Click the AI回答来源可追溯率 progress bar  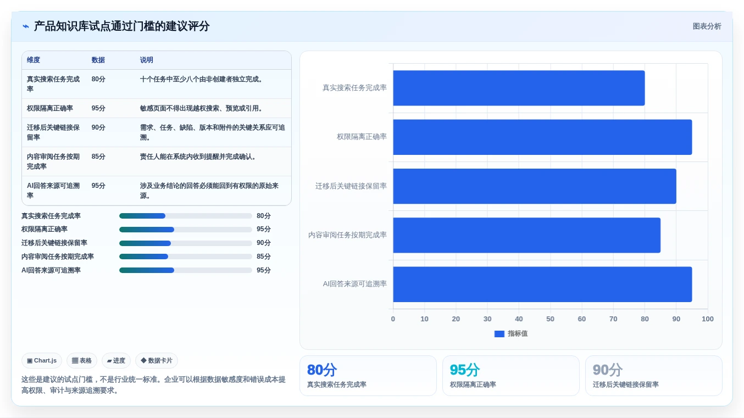(x=186, y=270)
